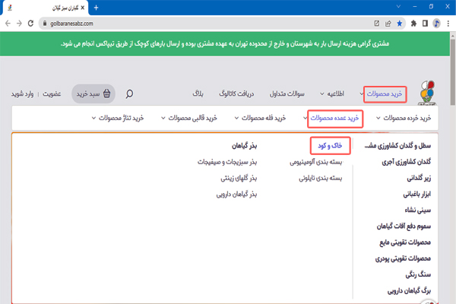The image size is (456, 304).
Task: Select خرید فله محصولات submenu
Action: 264,118
